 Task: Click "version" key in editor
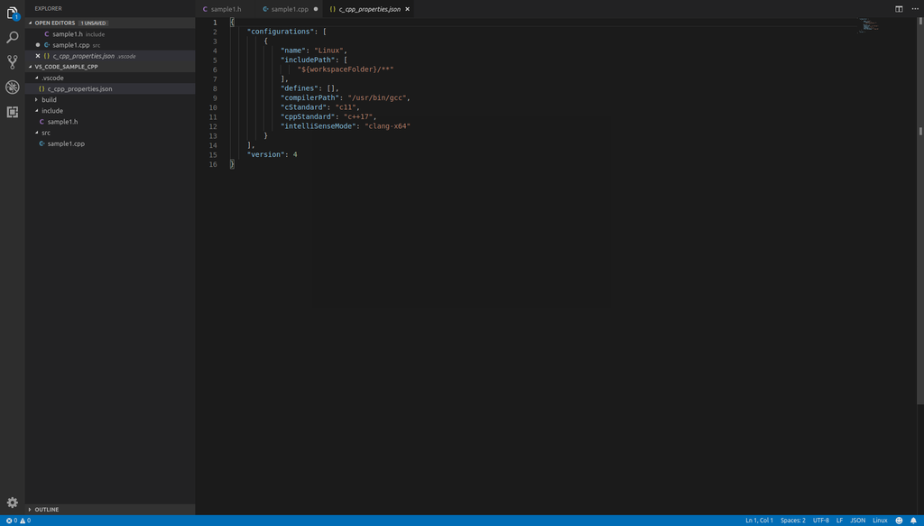[266, 154]
